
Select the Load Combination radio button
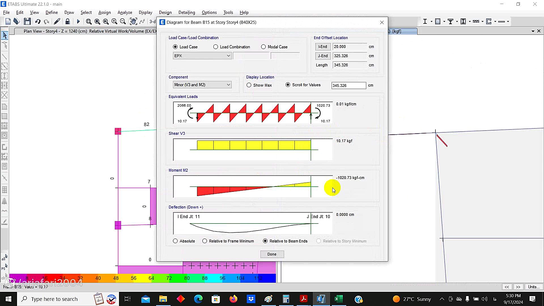[x=216, y=47]
